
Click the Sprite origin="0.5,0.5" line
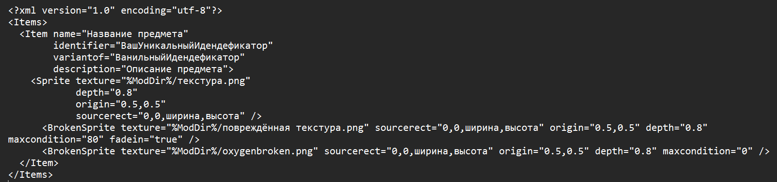(121, 104)
